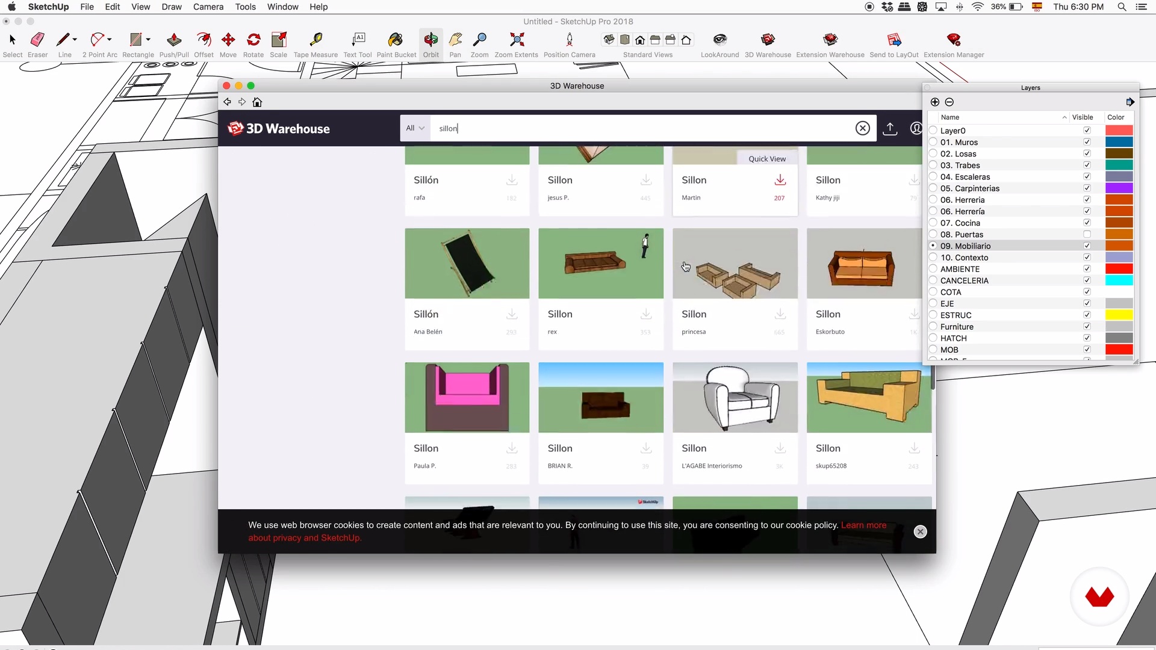The width and height of the screenshot is (1156, 650).
Task: Choose the Zoom tool
Action: 480,45
